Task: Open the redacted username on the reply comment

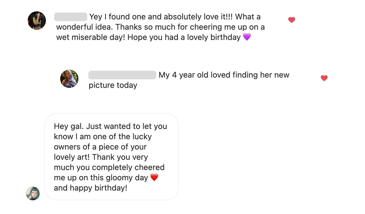Action: tap(122, 75)
